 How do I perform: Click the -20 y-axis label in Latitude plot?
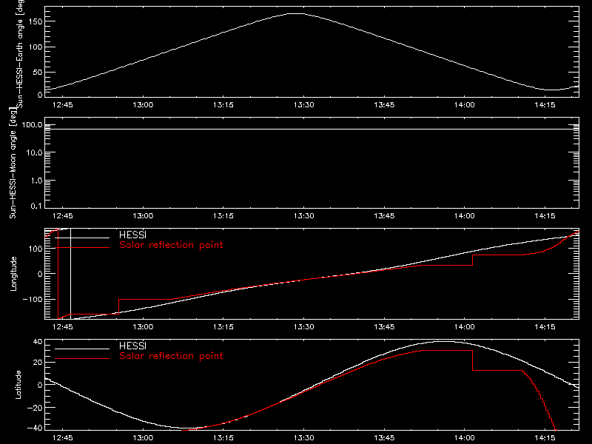[x=35, y=408]
